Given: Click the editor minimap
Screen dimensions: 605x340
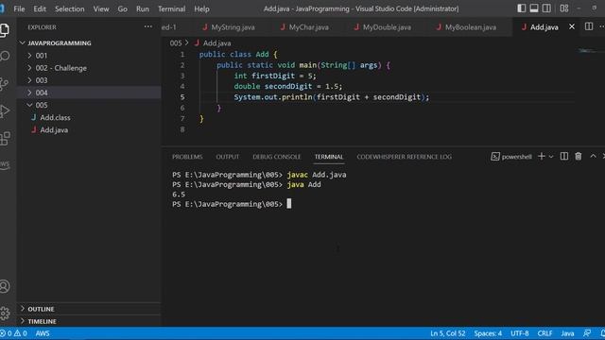Looking at the screenshot, I should (x=590, y=50).
